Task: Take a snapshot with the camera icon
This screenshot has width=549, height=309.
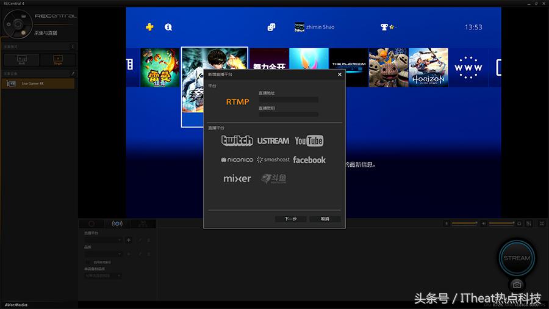Action: pos(517,285)
